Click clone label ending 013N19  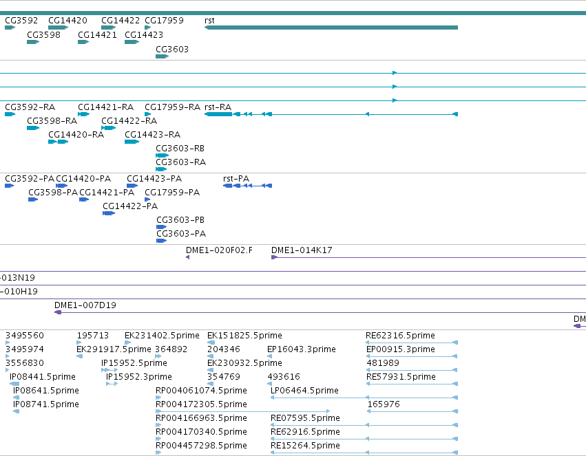coord(18,278)
